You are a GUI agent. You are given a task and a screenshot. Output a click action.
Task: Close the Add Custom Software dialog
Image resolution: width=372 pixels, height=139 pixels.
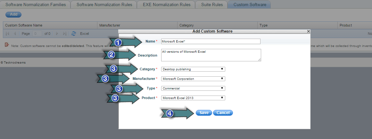click(x=308, y=31)
